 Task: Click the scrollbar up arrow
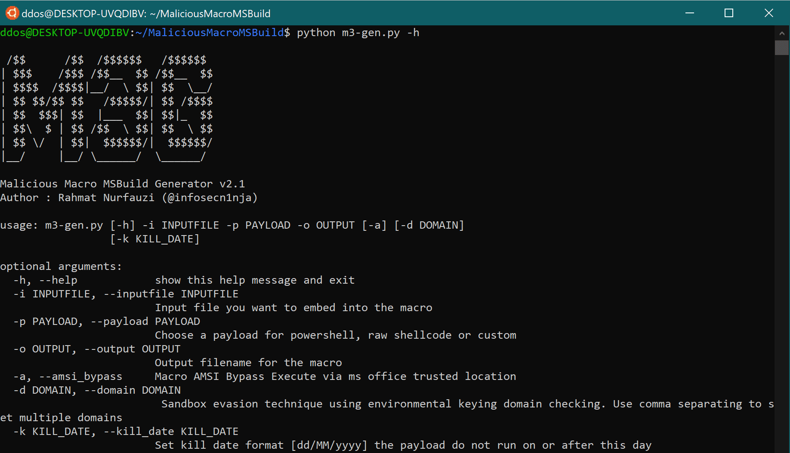click(x=782, y=33)
